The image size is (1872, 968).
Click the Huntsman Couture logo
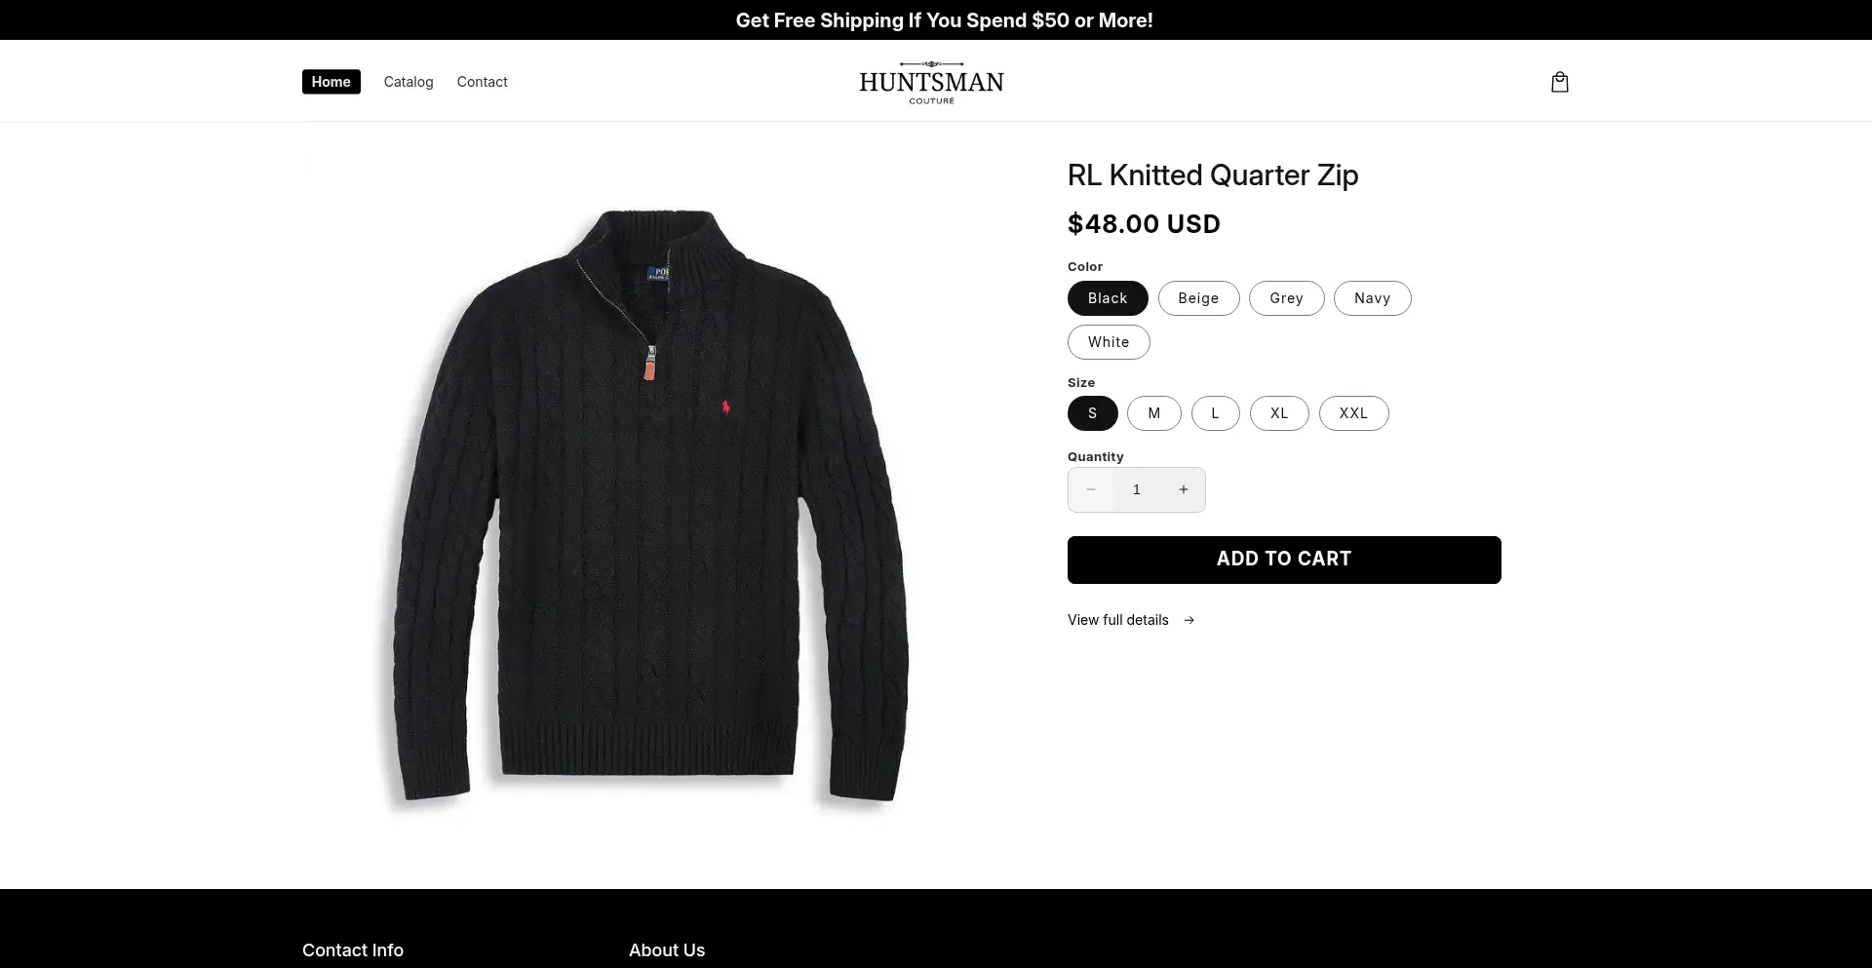[x=931, y=82]
